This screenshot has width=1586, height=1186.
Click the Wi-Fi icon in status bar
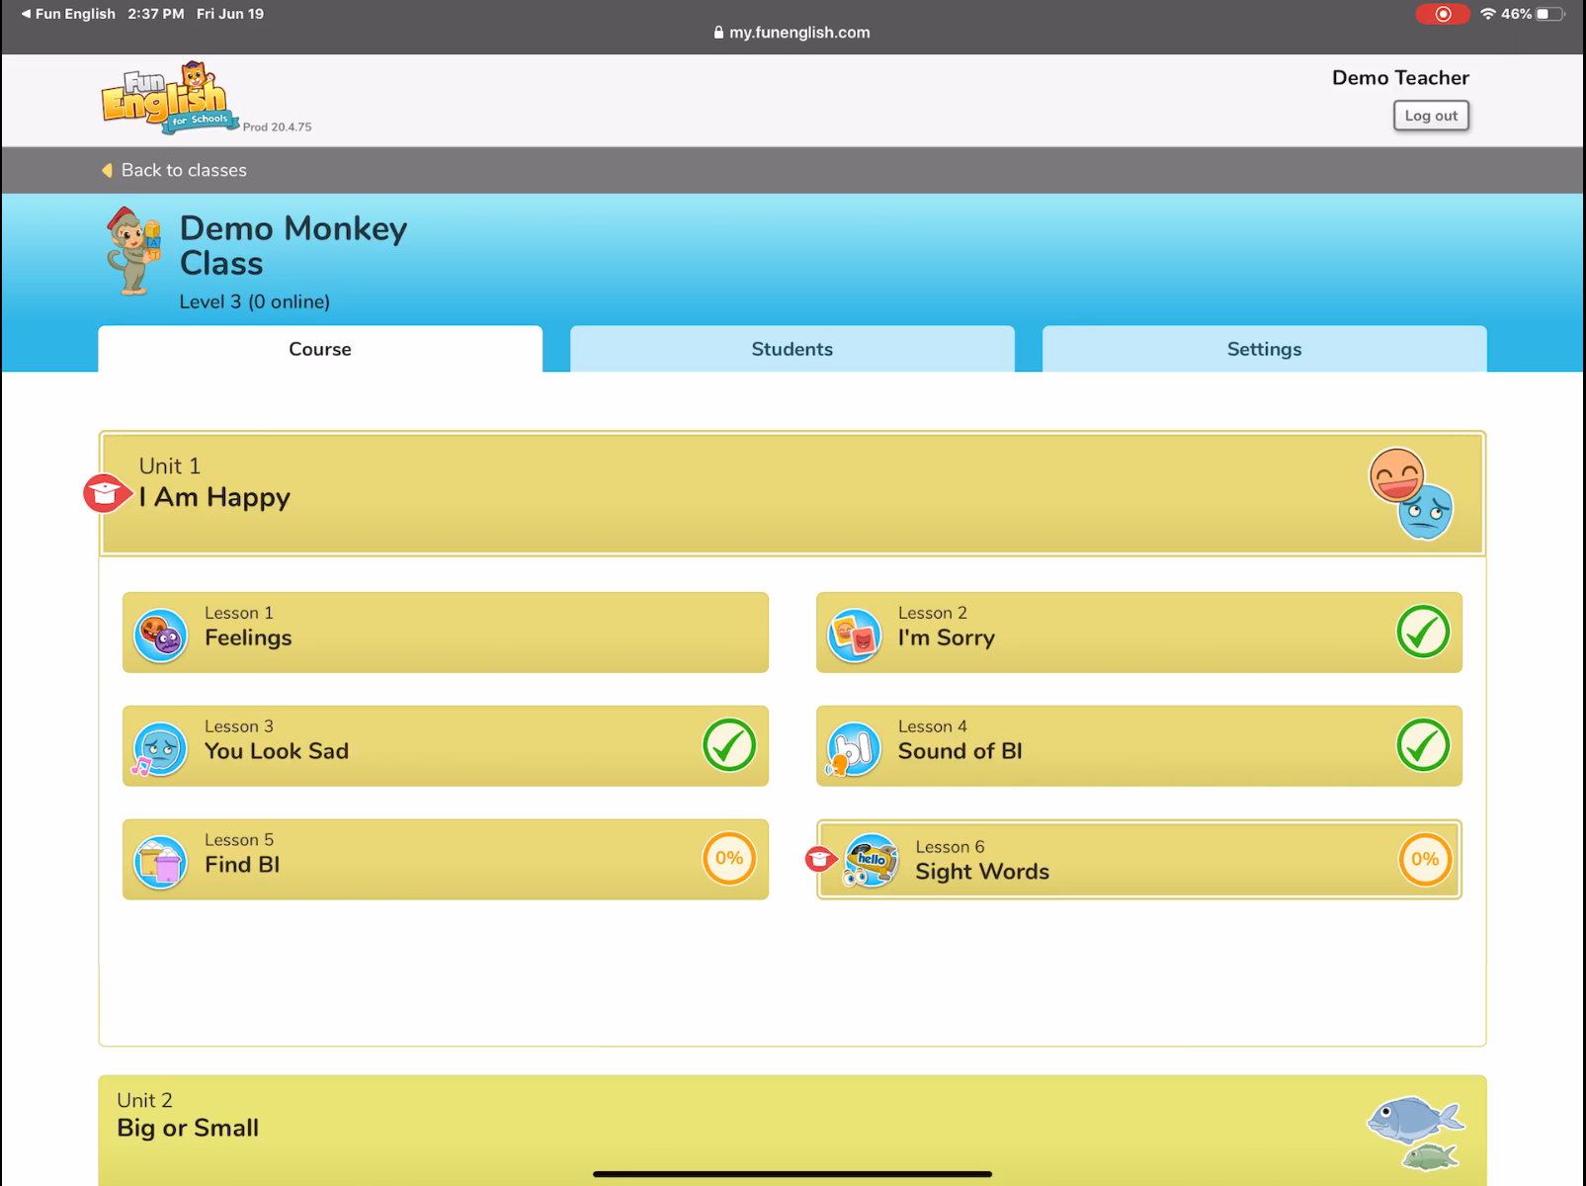1487,14
